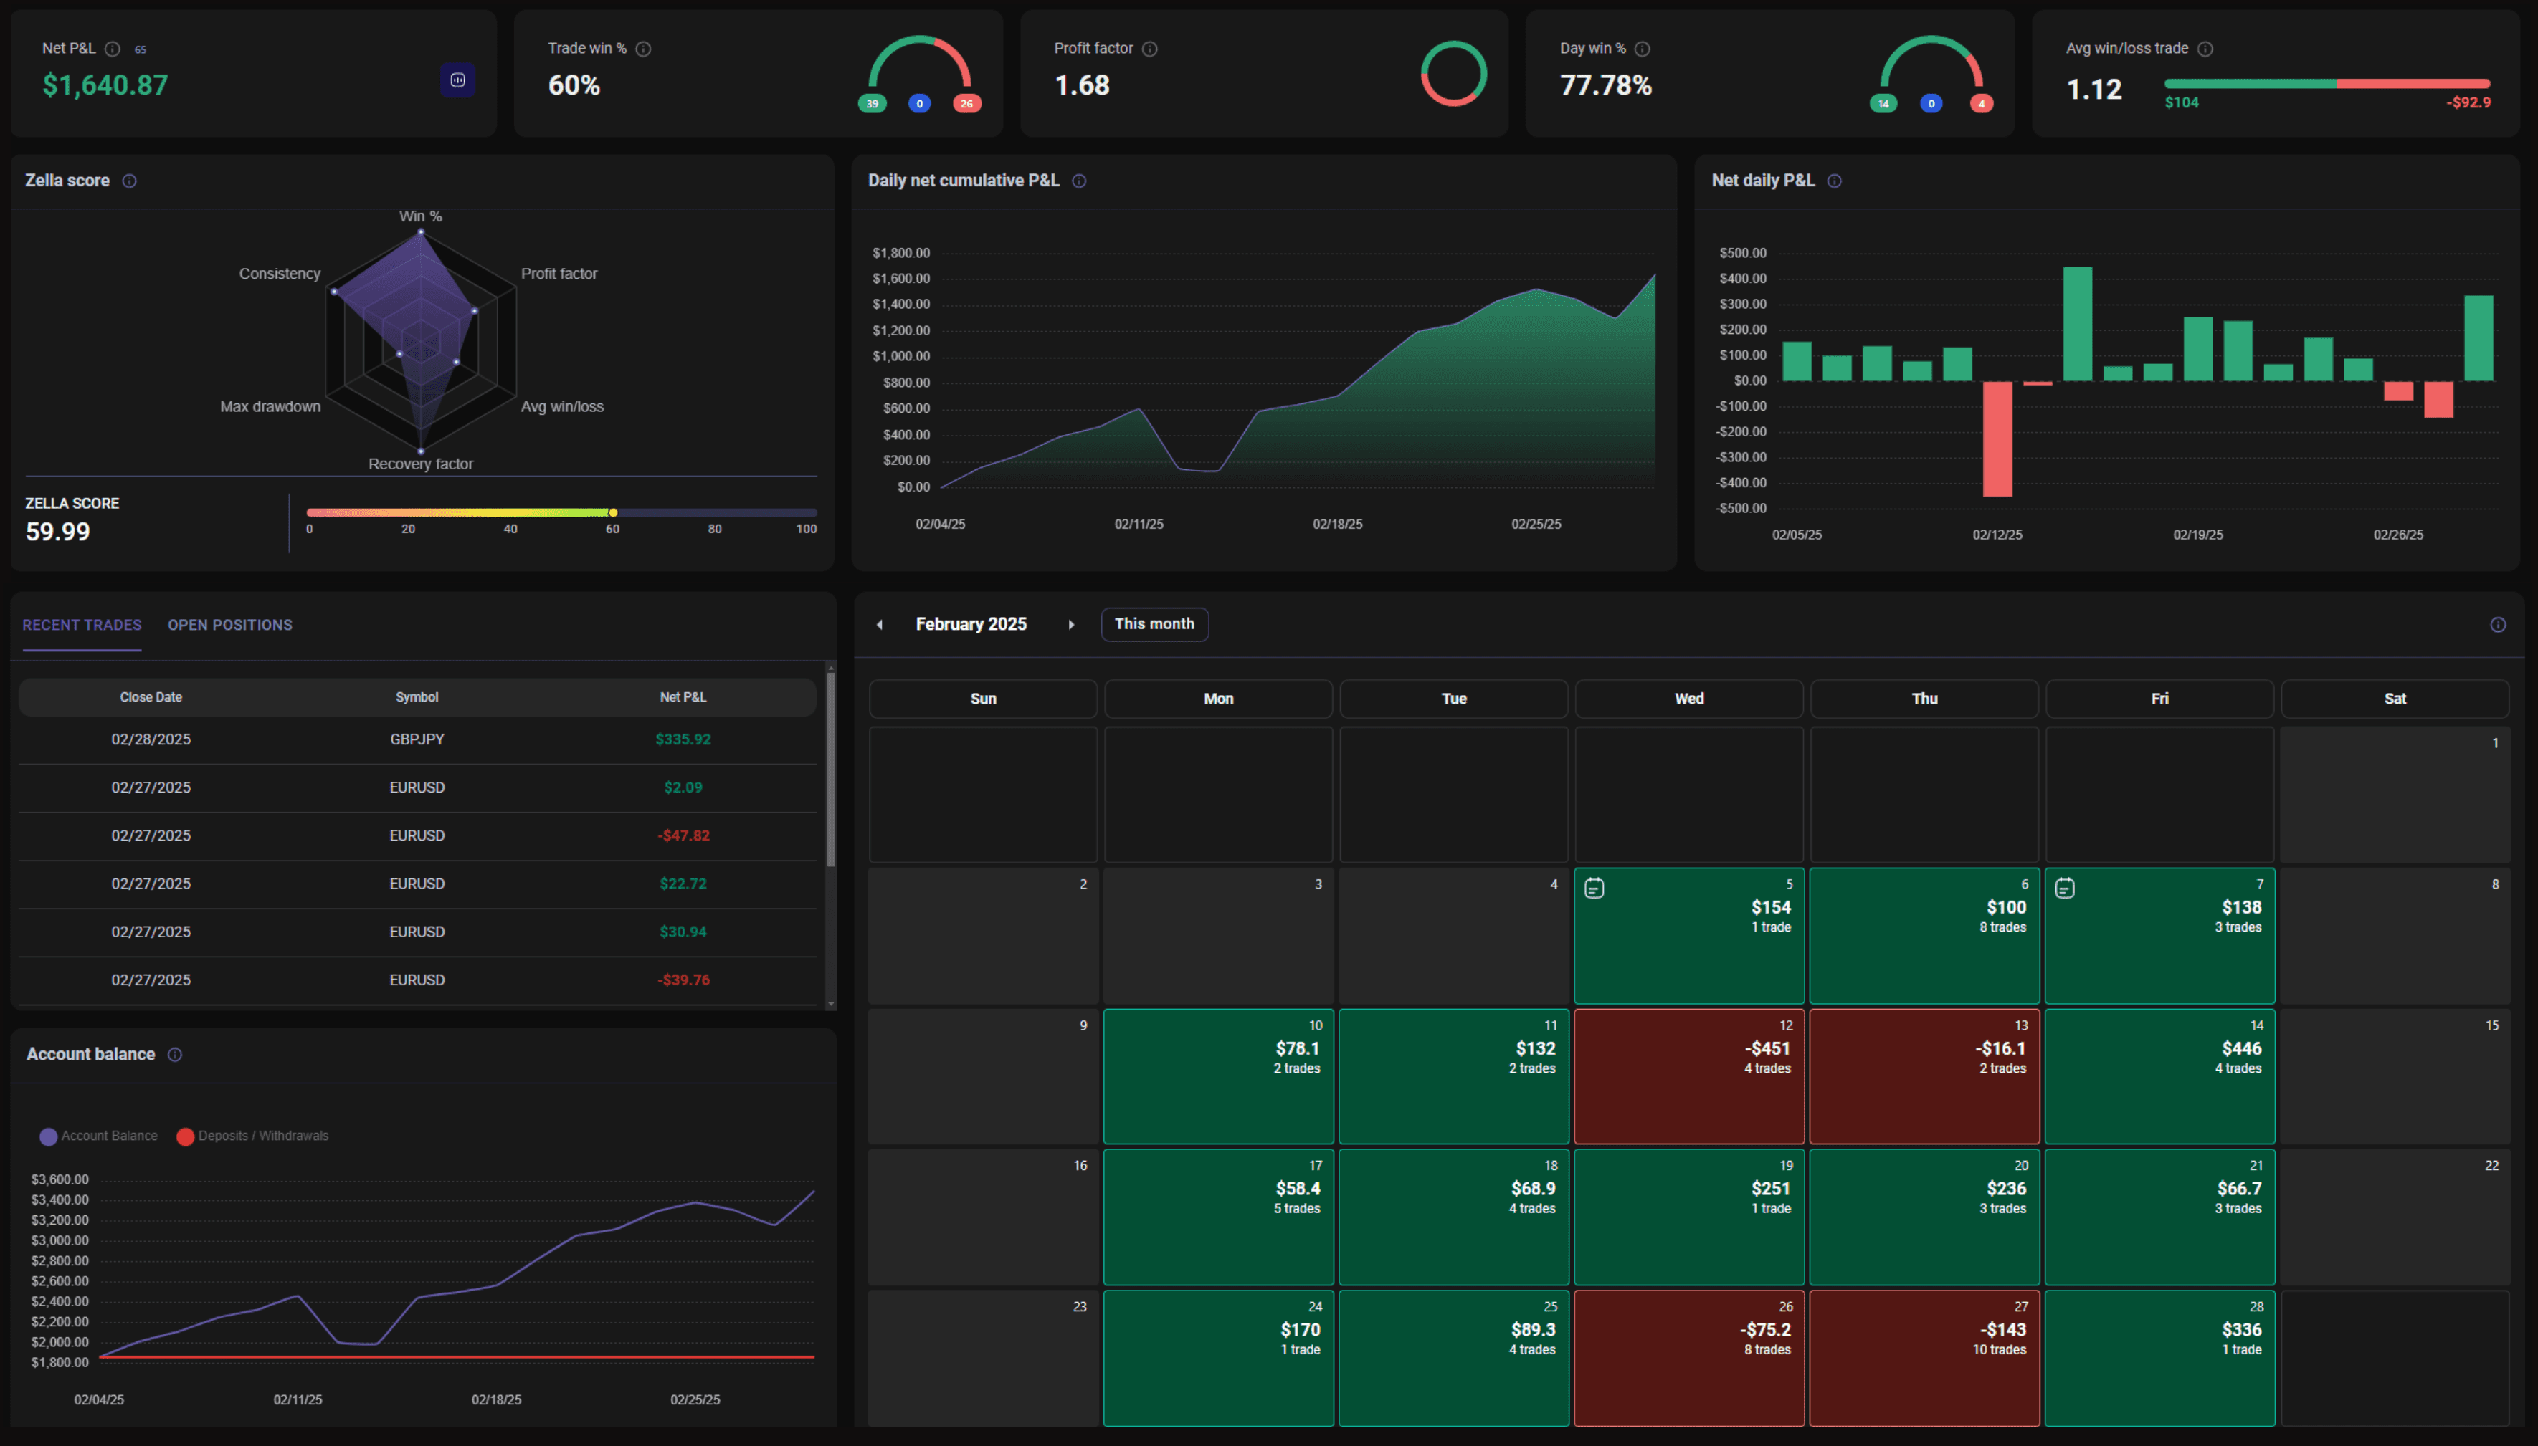Image resolution: width=2538 pixels, height=1446 pixels.
Task: Select the EURUSD trade with -$39.76
Action: (417, 980)
